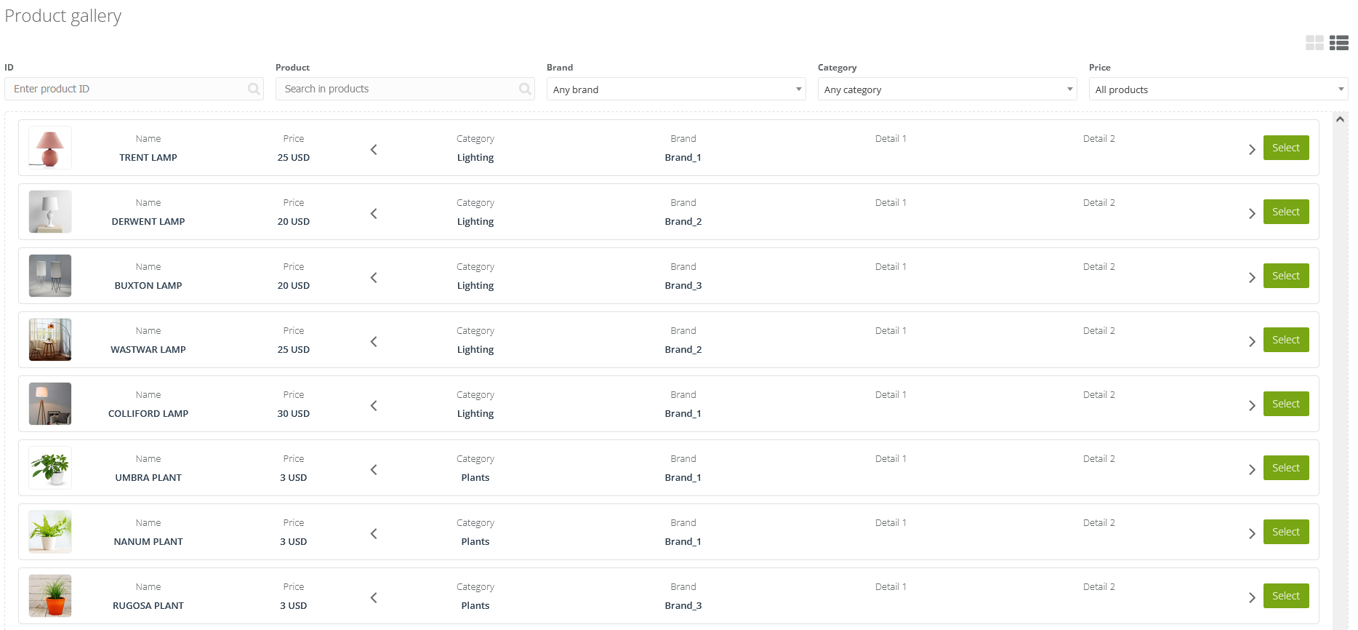Click Plants category on Umbra Plant row

click(475, 477)
